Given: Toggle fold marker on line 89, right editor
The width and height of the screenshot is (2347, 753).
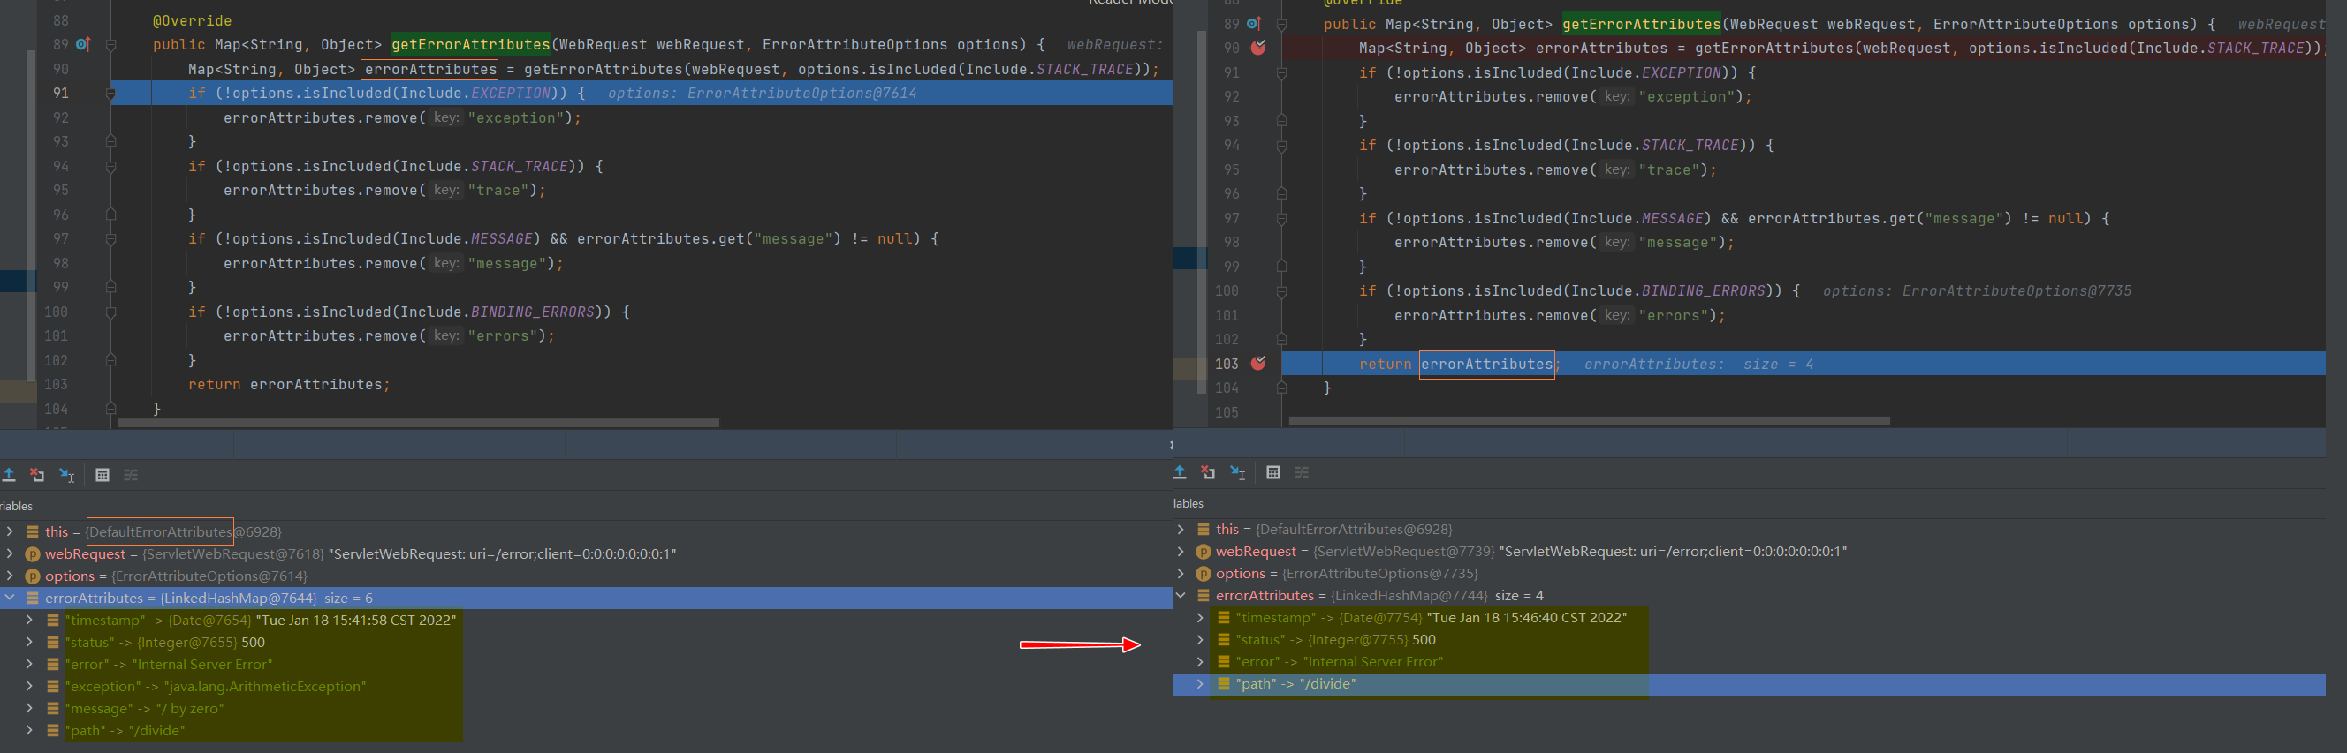Looking at the screenshot, I should pyautogui.click(x=1282, y=25).
